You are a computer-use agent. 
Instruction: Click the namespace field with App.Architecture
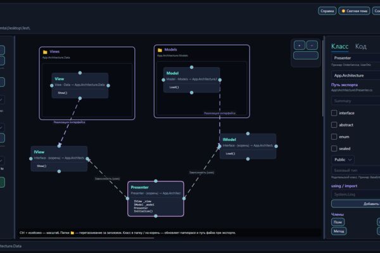(355, 75)
